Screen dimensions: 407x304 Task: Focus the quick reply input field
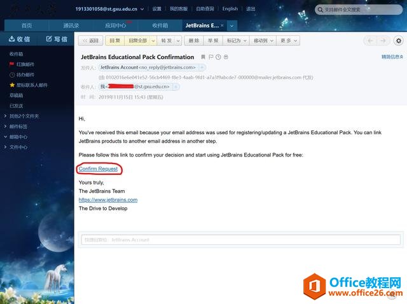[x=240, y=240]
